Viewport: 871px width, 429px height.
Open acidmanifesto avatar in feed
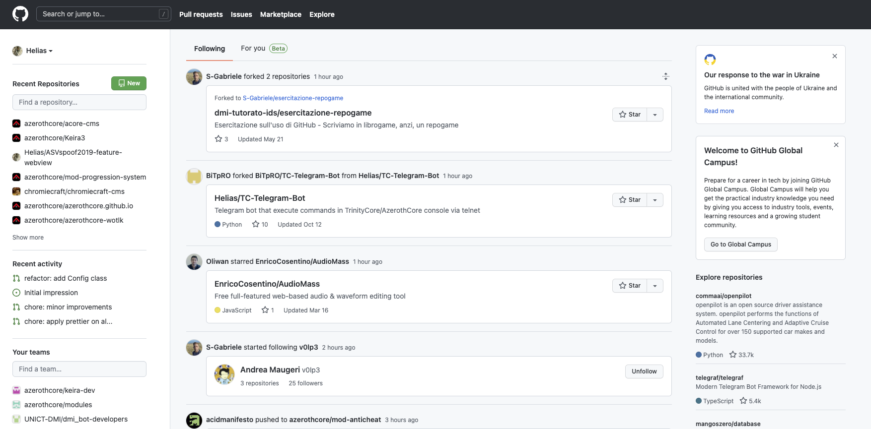click(x=194, y=420)
